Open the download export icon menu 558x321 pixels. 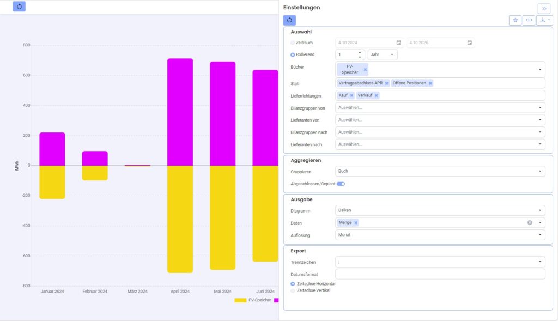[x=544, y=20]
